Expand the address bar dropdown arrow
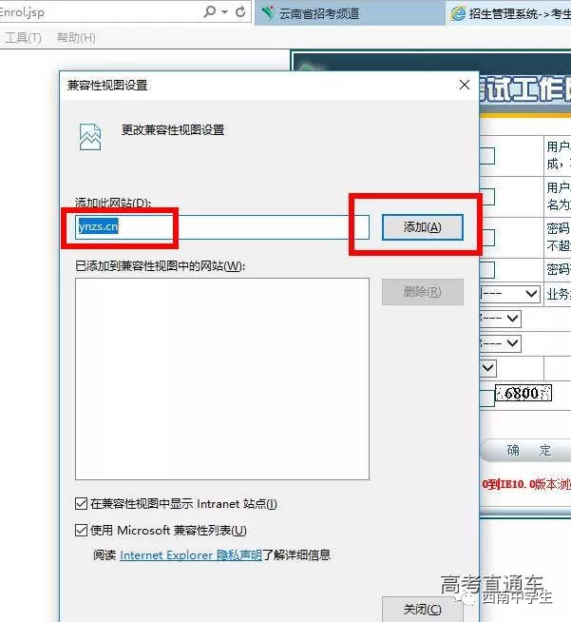Screen dimensions: 571x622 tap(224, 12)
